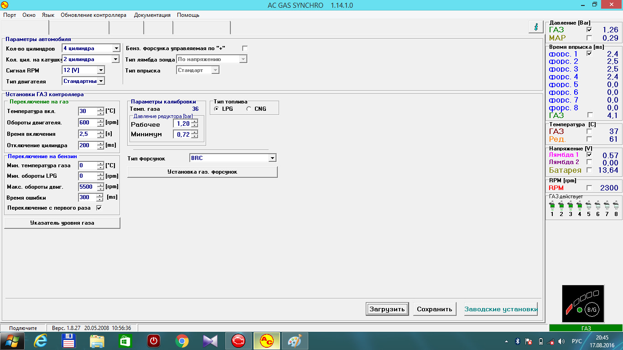
Task: Select the CNG fuel type radio button
Action: [249, 109]
